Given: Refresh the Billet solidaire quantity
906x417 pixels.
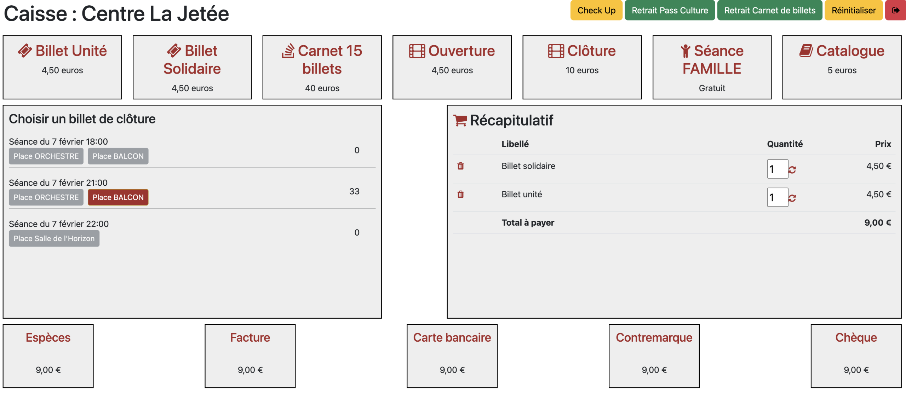Looking at the screenshot, I should click(x=792, y=170).
